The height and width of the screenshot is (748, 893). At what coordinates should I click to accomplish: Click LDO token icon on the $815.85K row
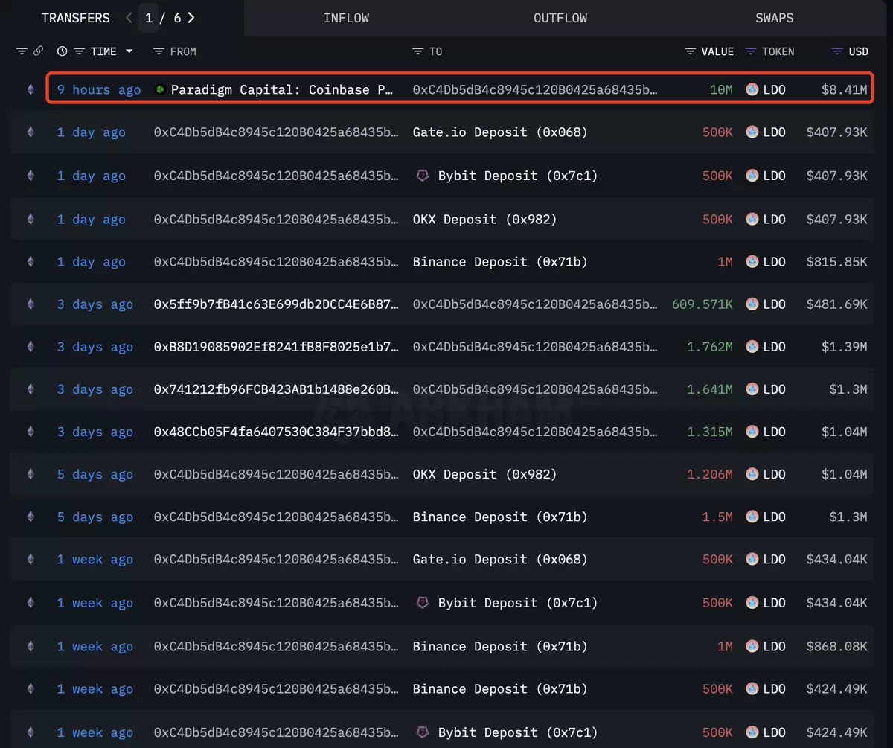tap(752, 262)
